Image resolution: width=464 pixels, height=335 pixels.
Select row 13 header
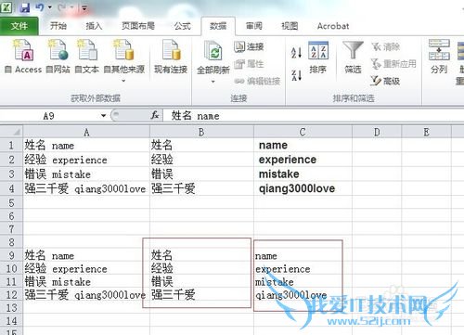click(11, 308)
